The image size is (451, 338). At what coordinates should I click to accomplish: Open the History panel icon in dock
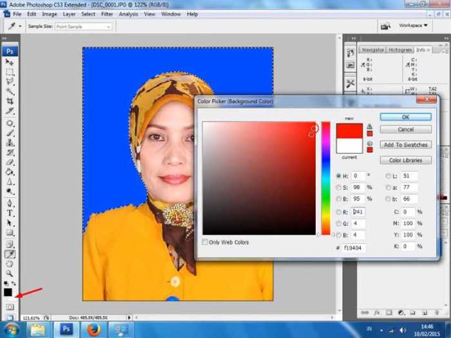click(x=350, y=53)
